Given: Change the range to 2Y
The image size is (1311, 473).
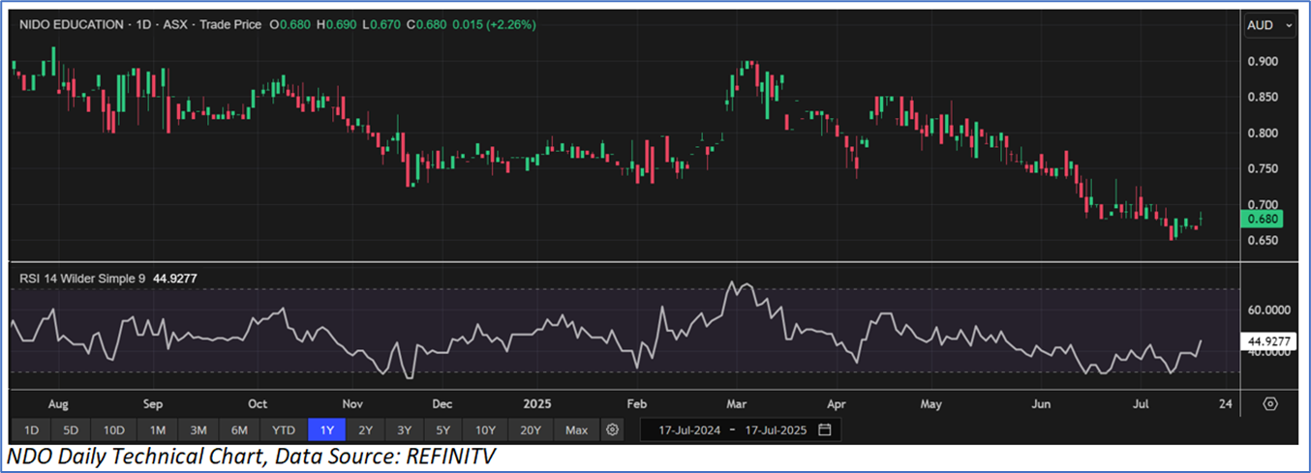Looking at the screenshot, I should click(x=365, y=429).
